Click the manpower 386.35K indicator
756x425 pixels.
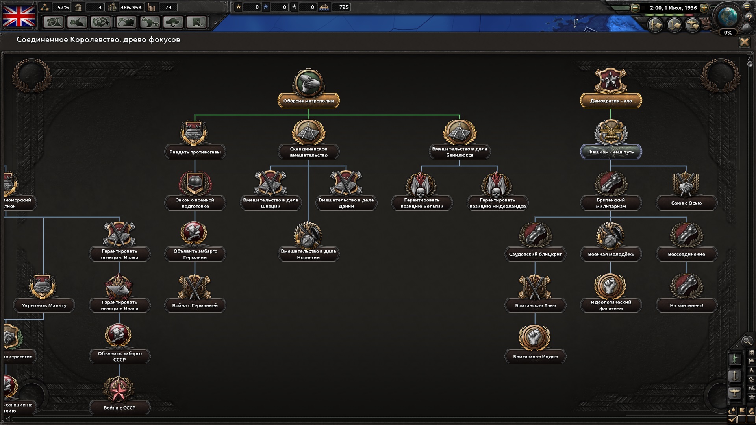pyautogui.click(x=125, y=7)
